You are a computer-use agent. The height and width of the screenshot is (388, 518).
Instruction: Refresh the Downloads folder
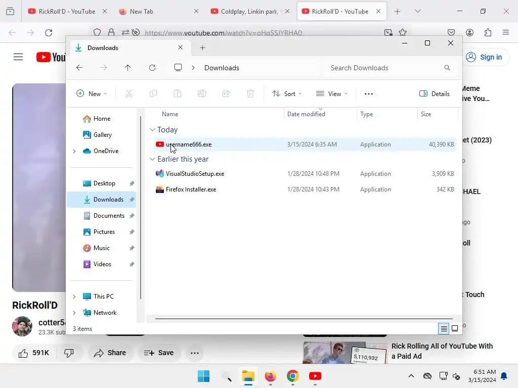pos(152,68)
